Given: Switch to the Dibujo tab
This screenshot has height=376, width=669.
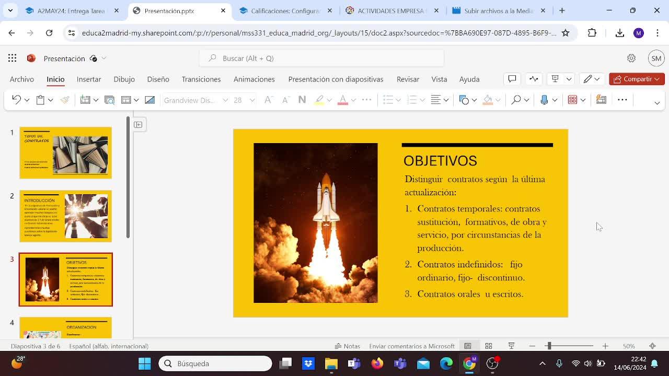Looking at the screenshot, I should pyautogui.click(x=124, y=79).
